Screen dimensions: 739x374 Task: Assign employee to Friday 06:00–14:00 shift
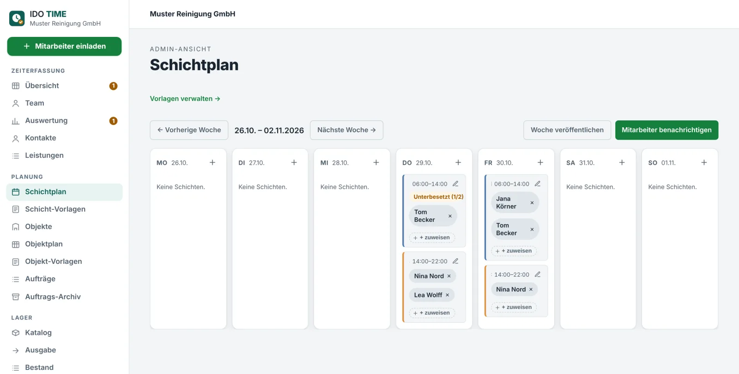(x=514, y=251)
